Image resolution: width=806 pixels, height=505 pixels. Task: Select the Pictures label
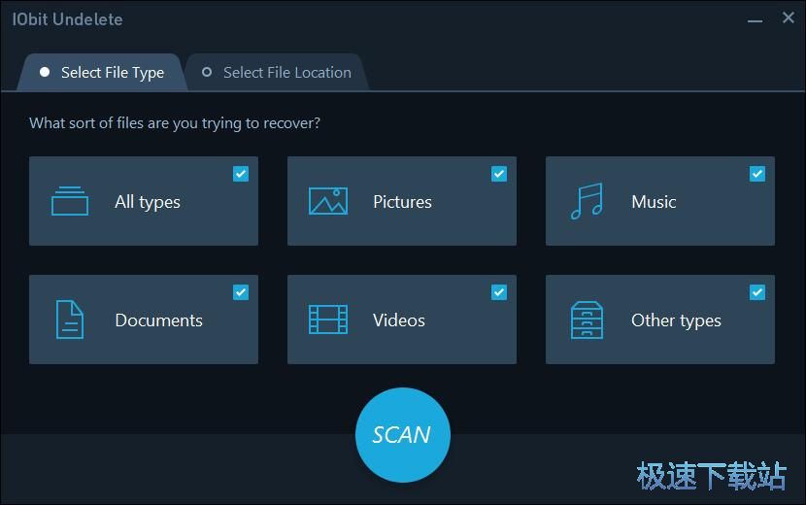click(402, 202)
